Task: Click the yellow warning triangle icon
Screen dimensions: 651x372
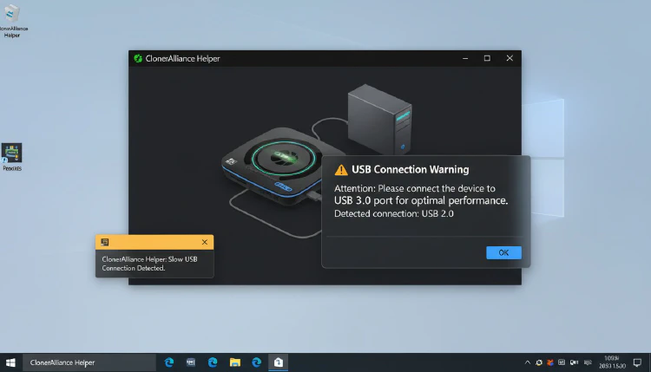Action: 341,170
